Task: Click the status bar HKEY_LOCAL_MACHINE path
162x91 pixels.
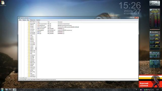Action: click(37, 80)
